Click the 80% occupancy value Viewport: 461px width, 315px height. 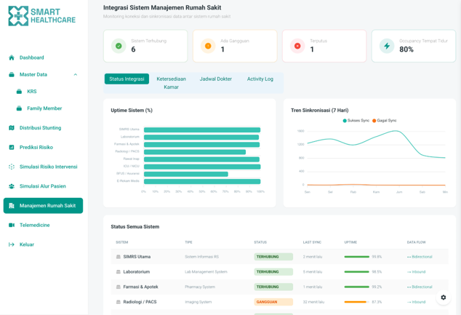[x=406, y=49]
